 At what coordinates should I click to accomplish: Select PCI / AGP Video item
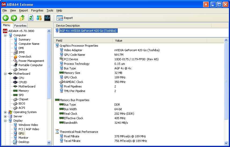pos(29,129)
